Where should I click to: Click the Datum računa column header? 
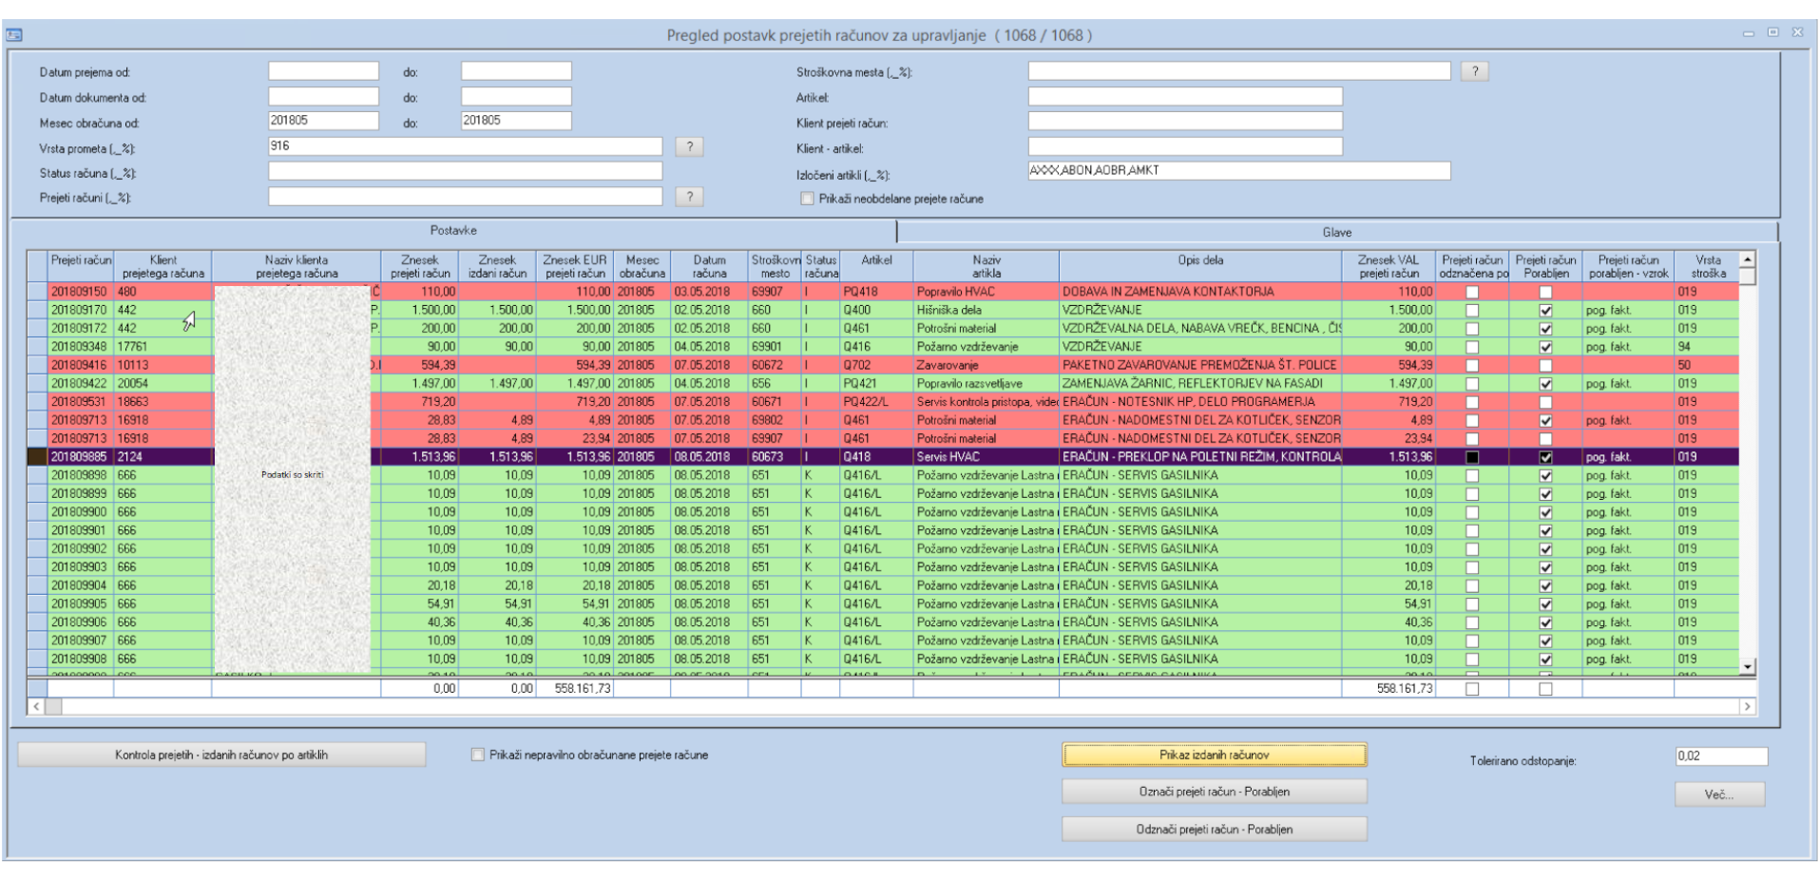(x=709, y=266)
